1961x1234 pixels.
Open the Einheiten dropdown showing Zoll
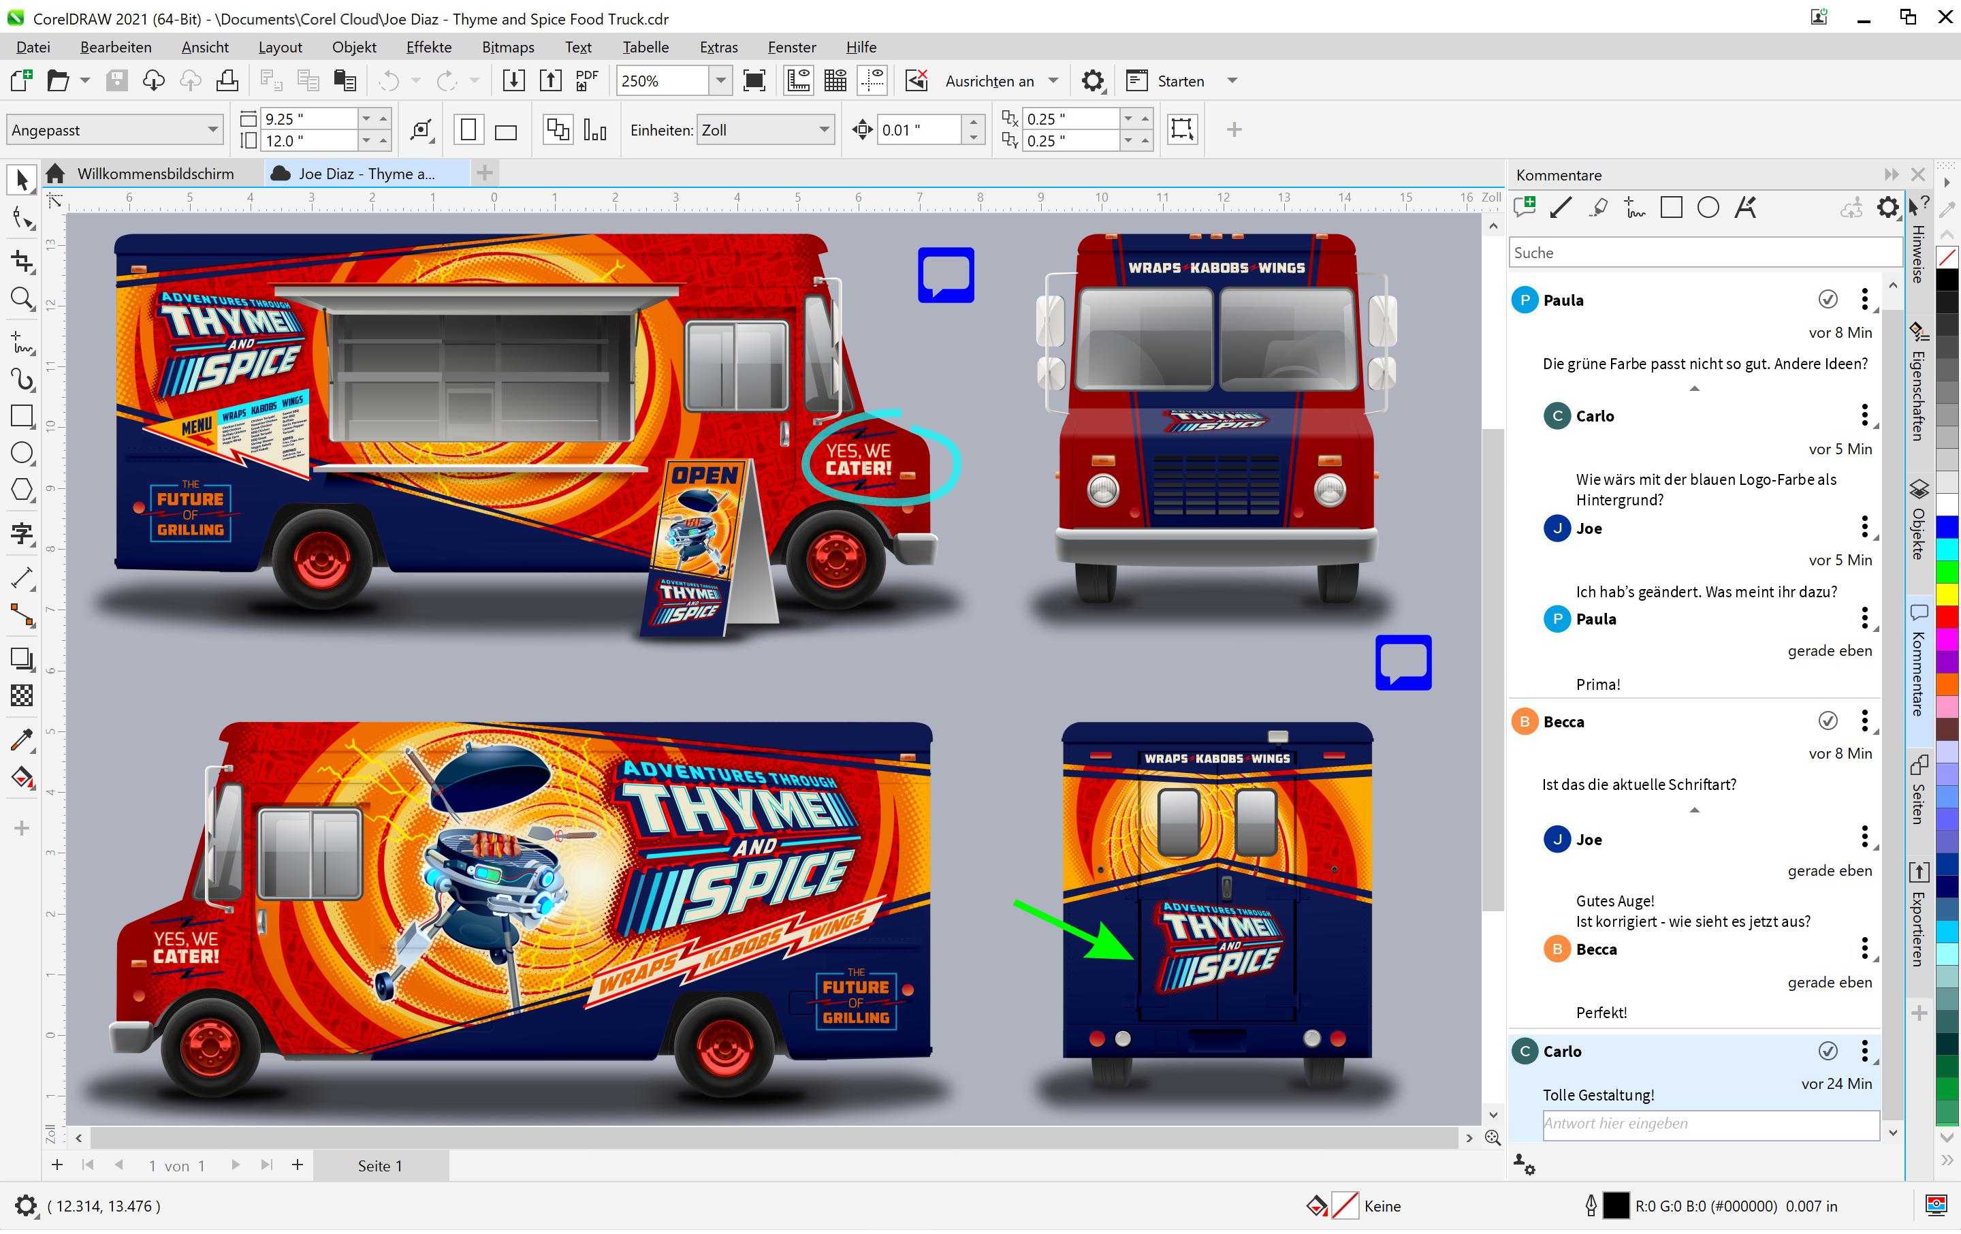pos(824,129)
